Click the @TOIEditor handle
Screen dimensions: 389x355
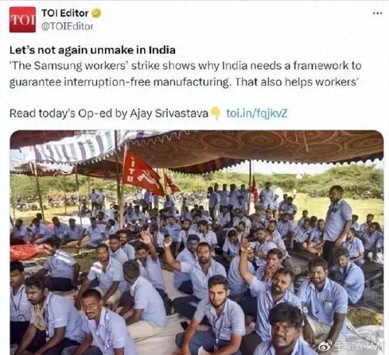[67, 27]
